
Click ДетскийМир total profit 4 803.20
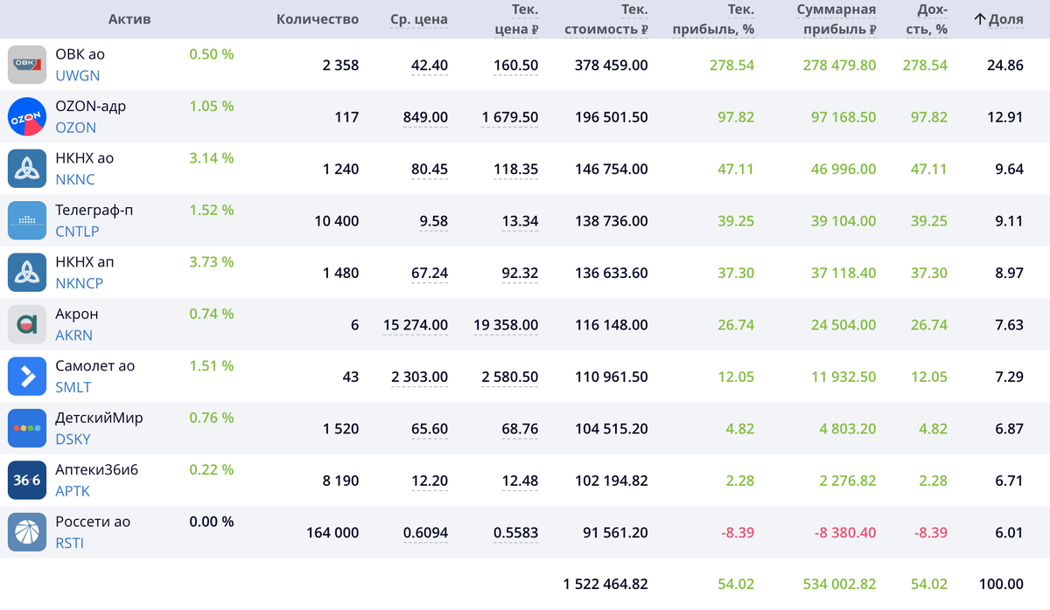point(849,429)
